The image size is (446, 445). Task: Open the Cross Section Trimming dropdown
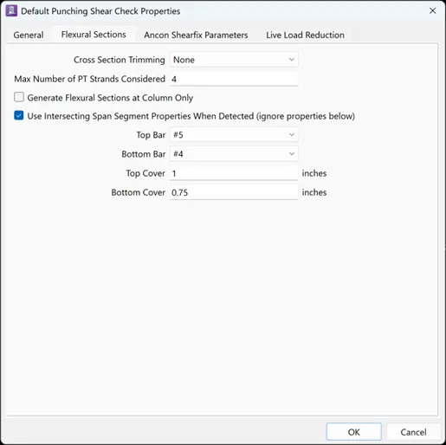point(234,60)
